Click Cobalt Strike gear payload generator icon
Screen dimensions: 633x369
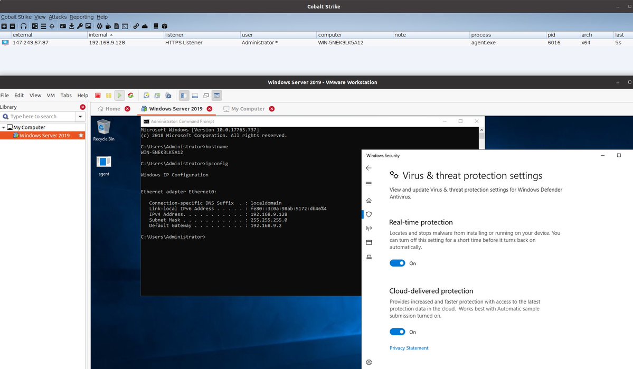99,26
